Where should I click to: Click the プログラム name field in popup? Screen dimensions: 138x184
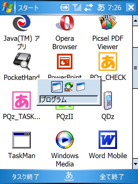click(69, 99)
